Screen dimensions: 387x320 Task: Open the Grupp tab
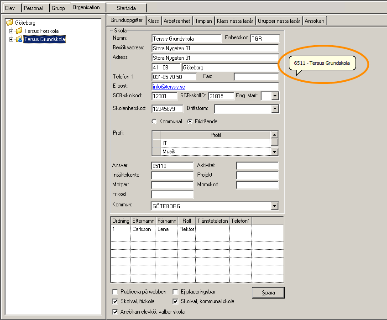(58, 8)
